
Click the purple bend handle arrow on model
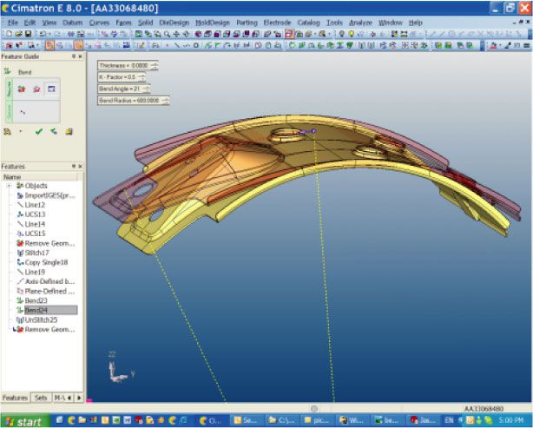309,131
